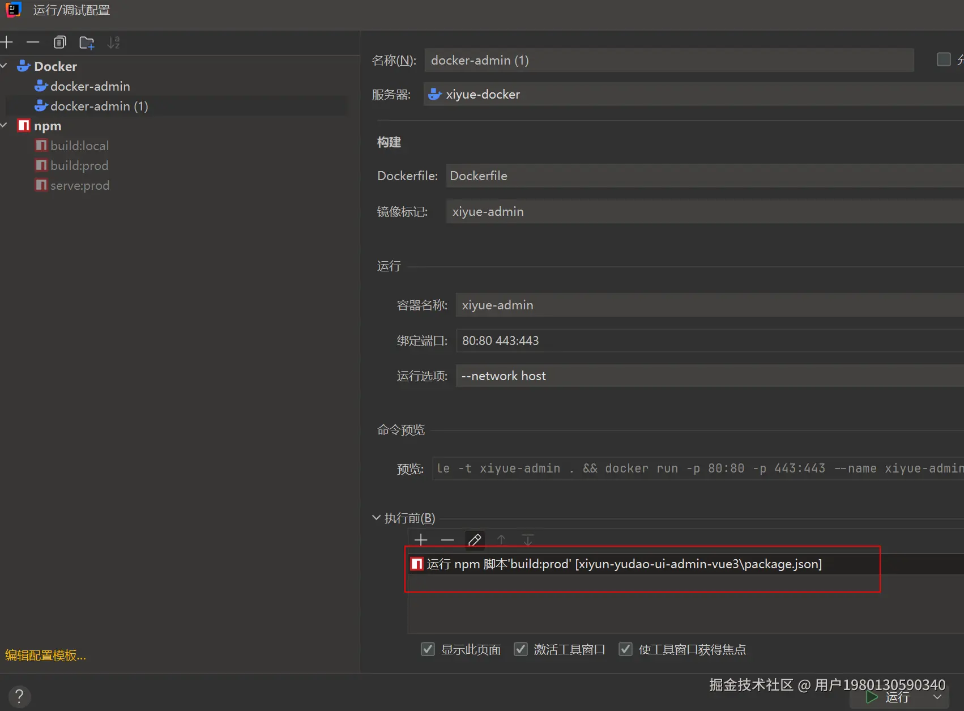Screen dimensions: 964x711
Task: Select the build:local npm configuration
Action: click(x=79, y=146)
